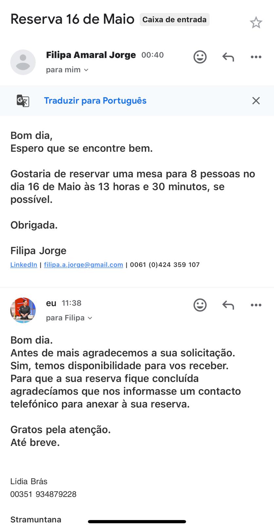The height and width of the screenshot is (525, 274).
Task: Tap the phone number 0061 (0)424 359 107
Action: pos(165,264)
